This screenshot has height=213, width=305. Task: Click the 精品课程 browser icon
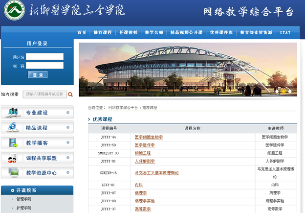click(13, 127)
